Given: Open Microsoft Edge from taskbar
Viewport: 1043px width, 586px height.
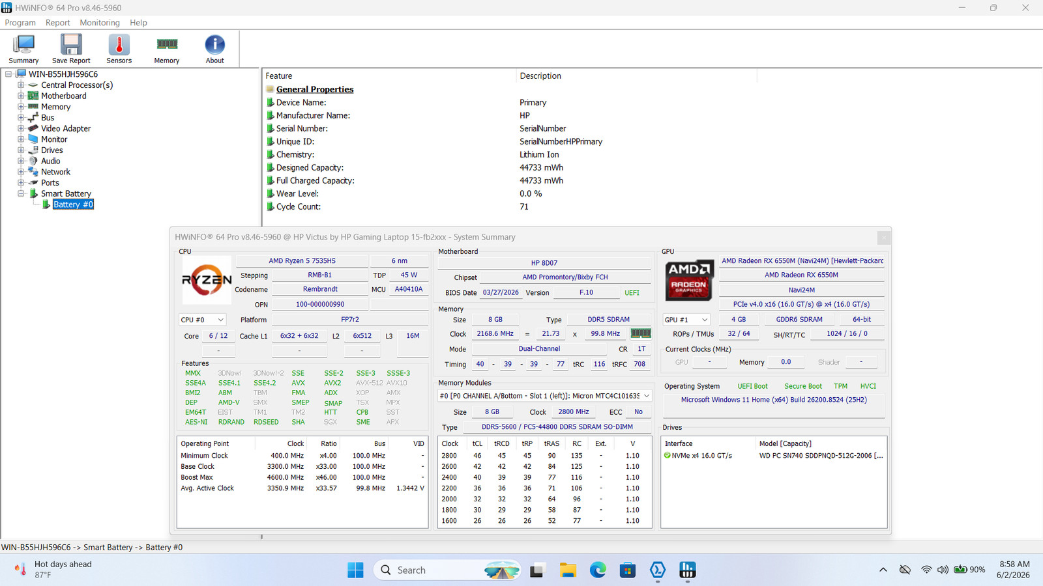Looking at the screenshot, I should click(598, 570).
